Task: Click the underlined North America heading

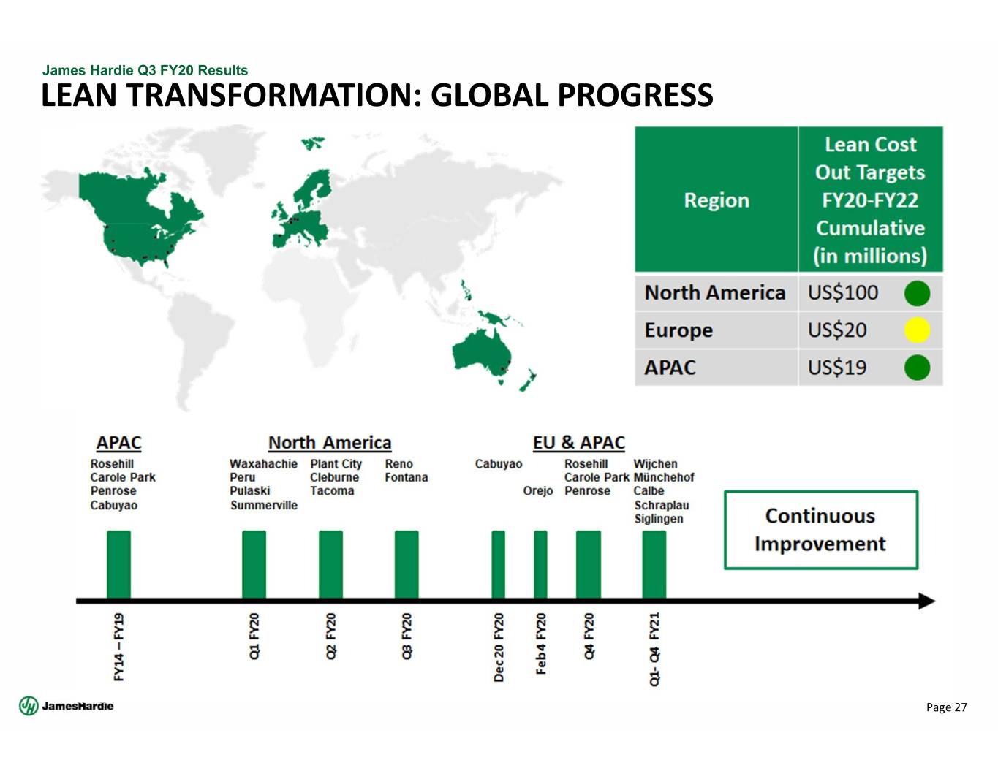Action: pyautogui.click(x=329, y=443)
